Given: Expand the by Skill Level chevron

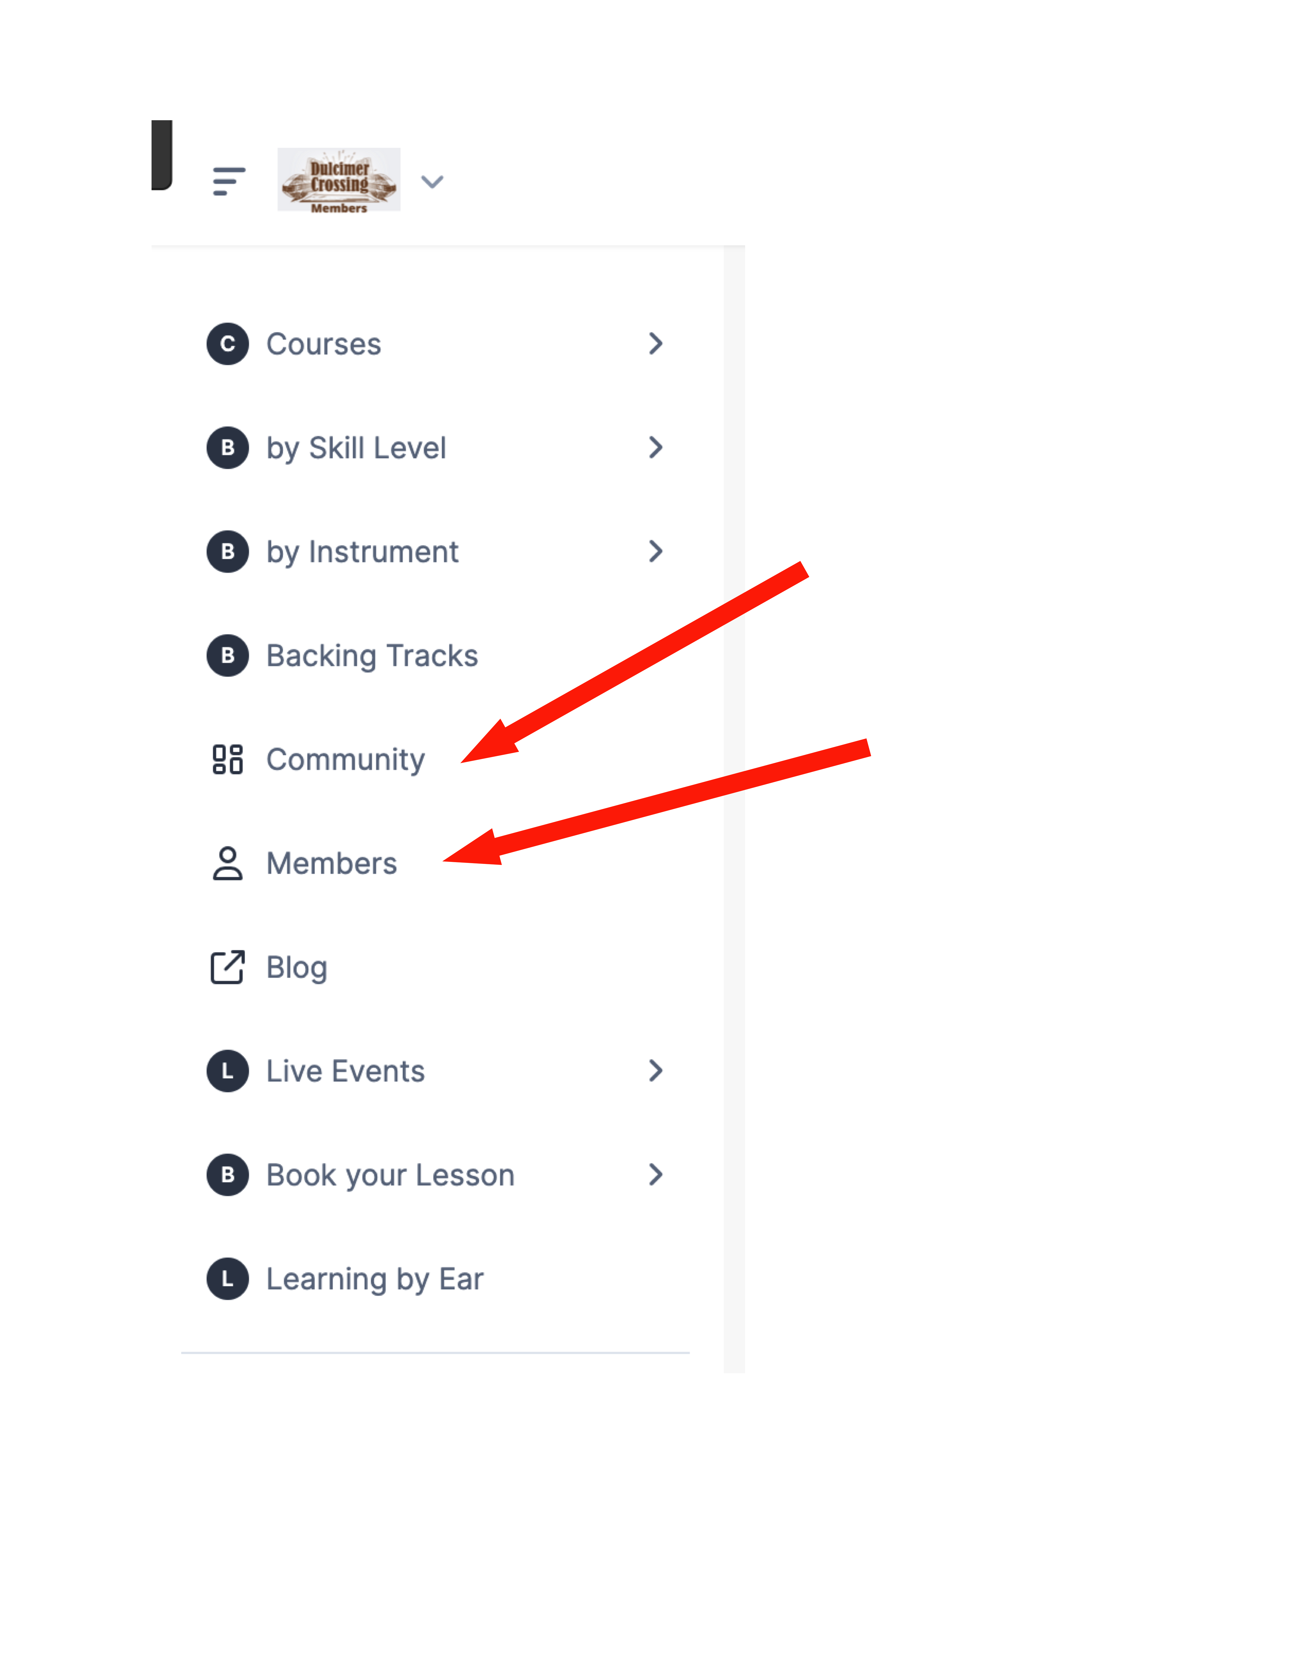Looking at the screenshot, I should click(x=655, y=447).
